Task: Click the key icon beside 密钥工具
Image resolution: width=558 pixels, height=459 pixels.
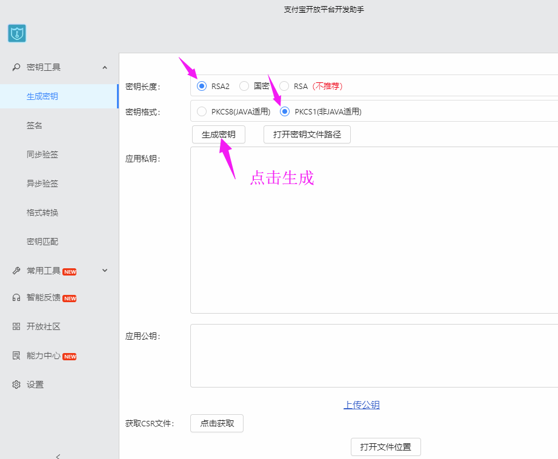Action: pos(16,67)
